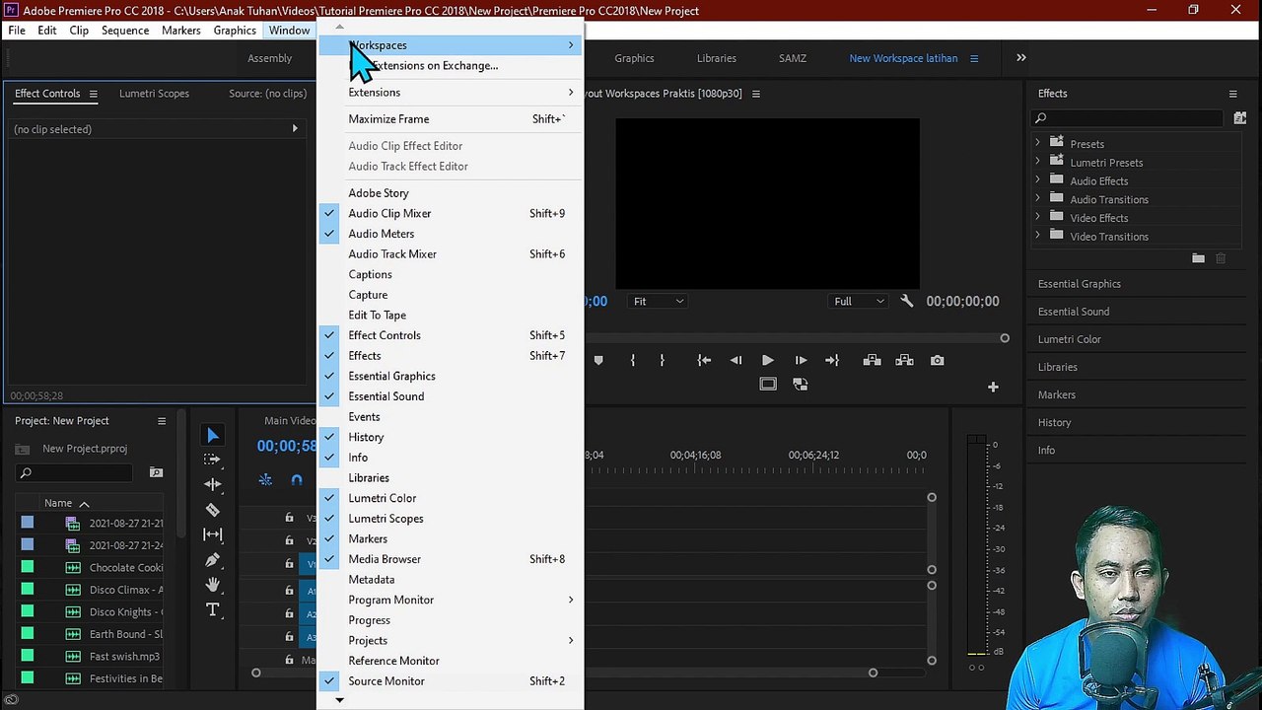Open Projects submenu
1262x710 pixels.
pyautogui.click(x=451, y=641)
